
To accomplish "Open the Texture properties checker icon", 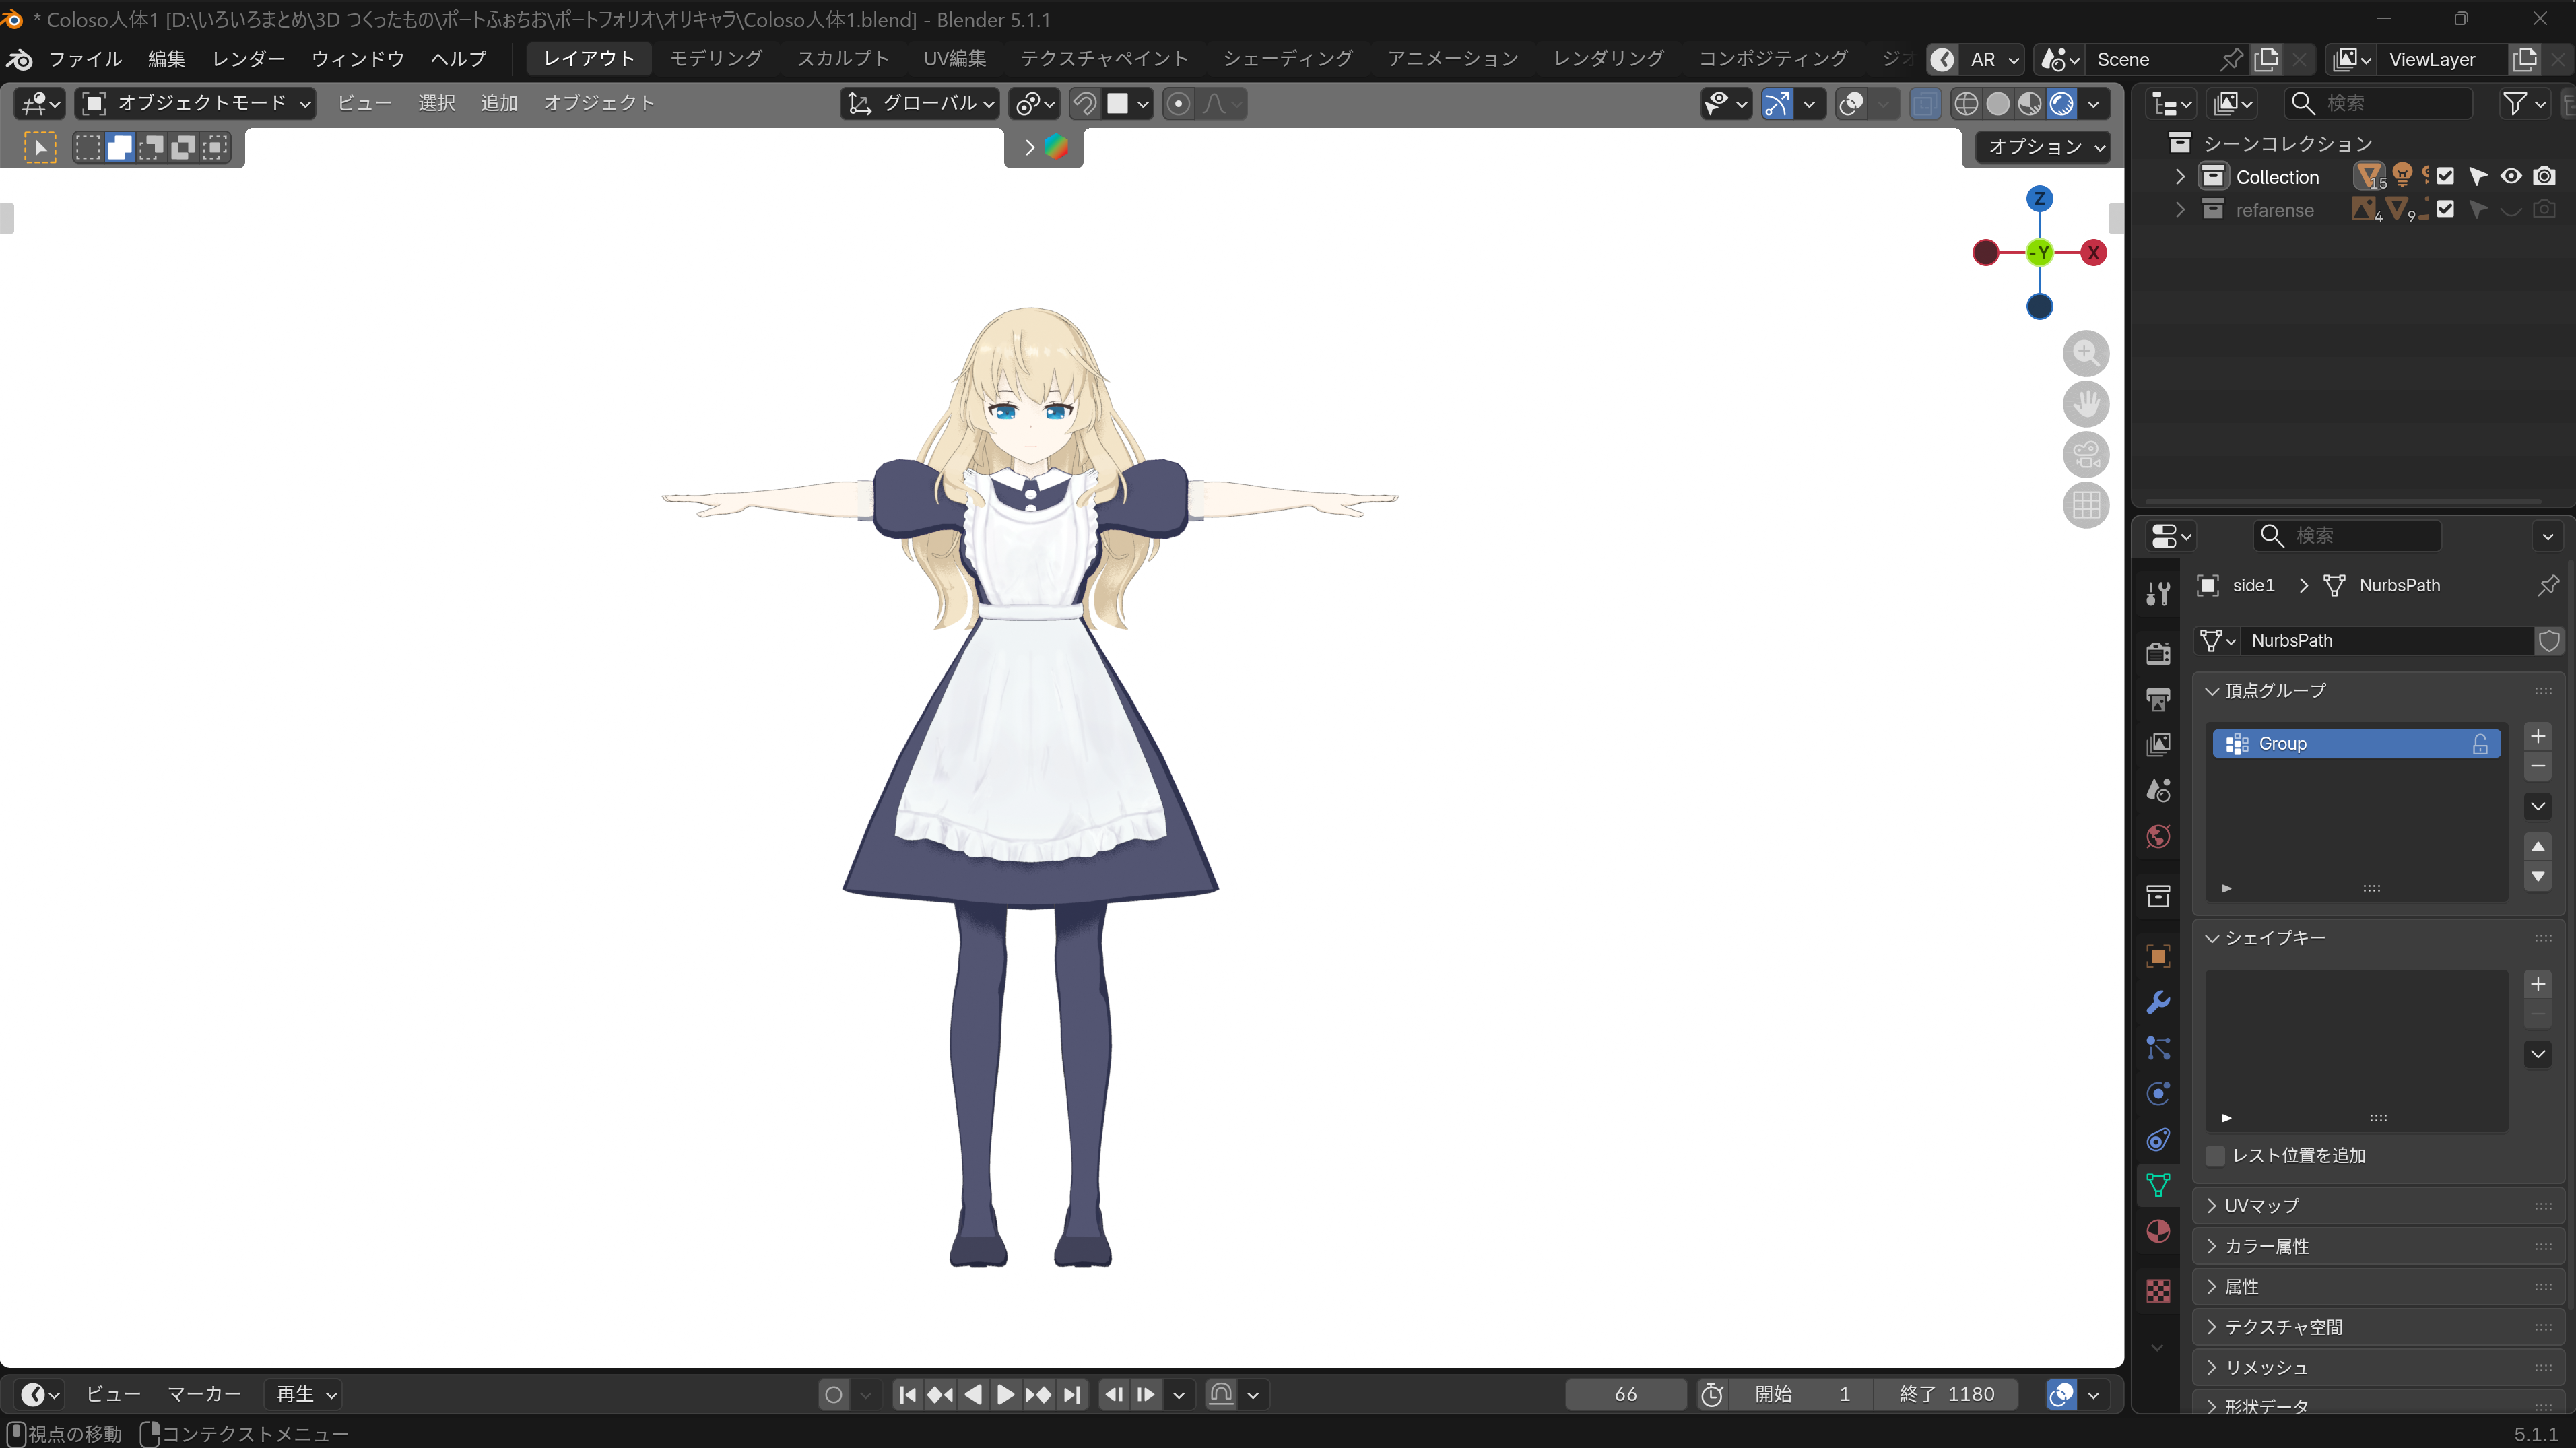I will tap(2158, 1291).
